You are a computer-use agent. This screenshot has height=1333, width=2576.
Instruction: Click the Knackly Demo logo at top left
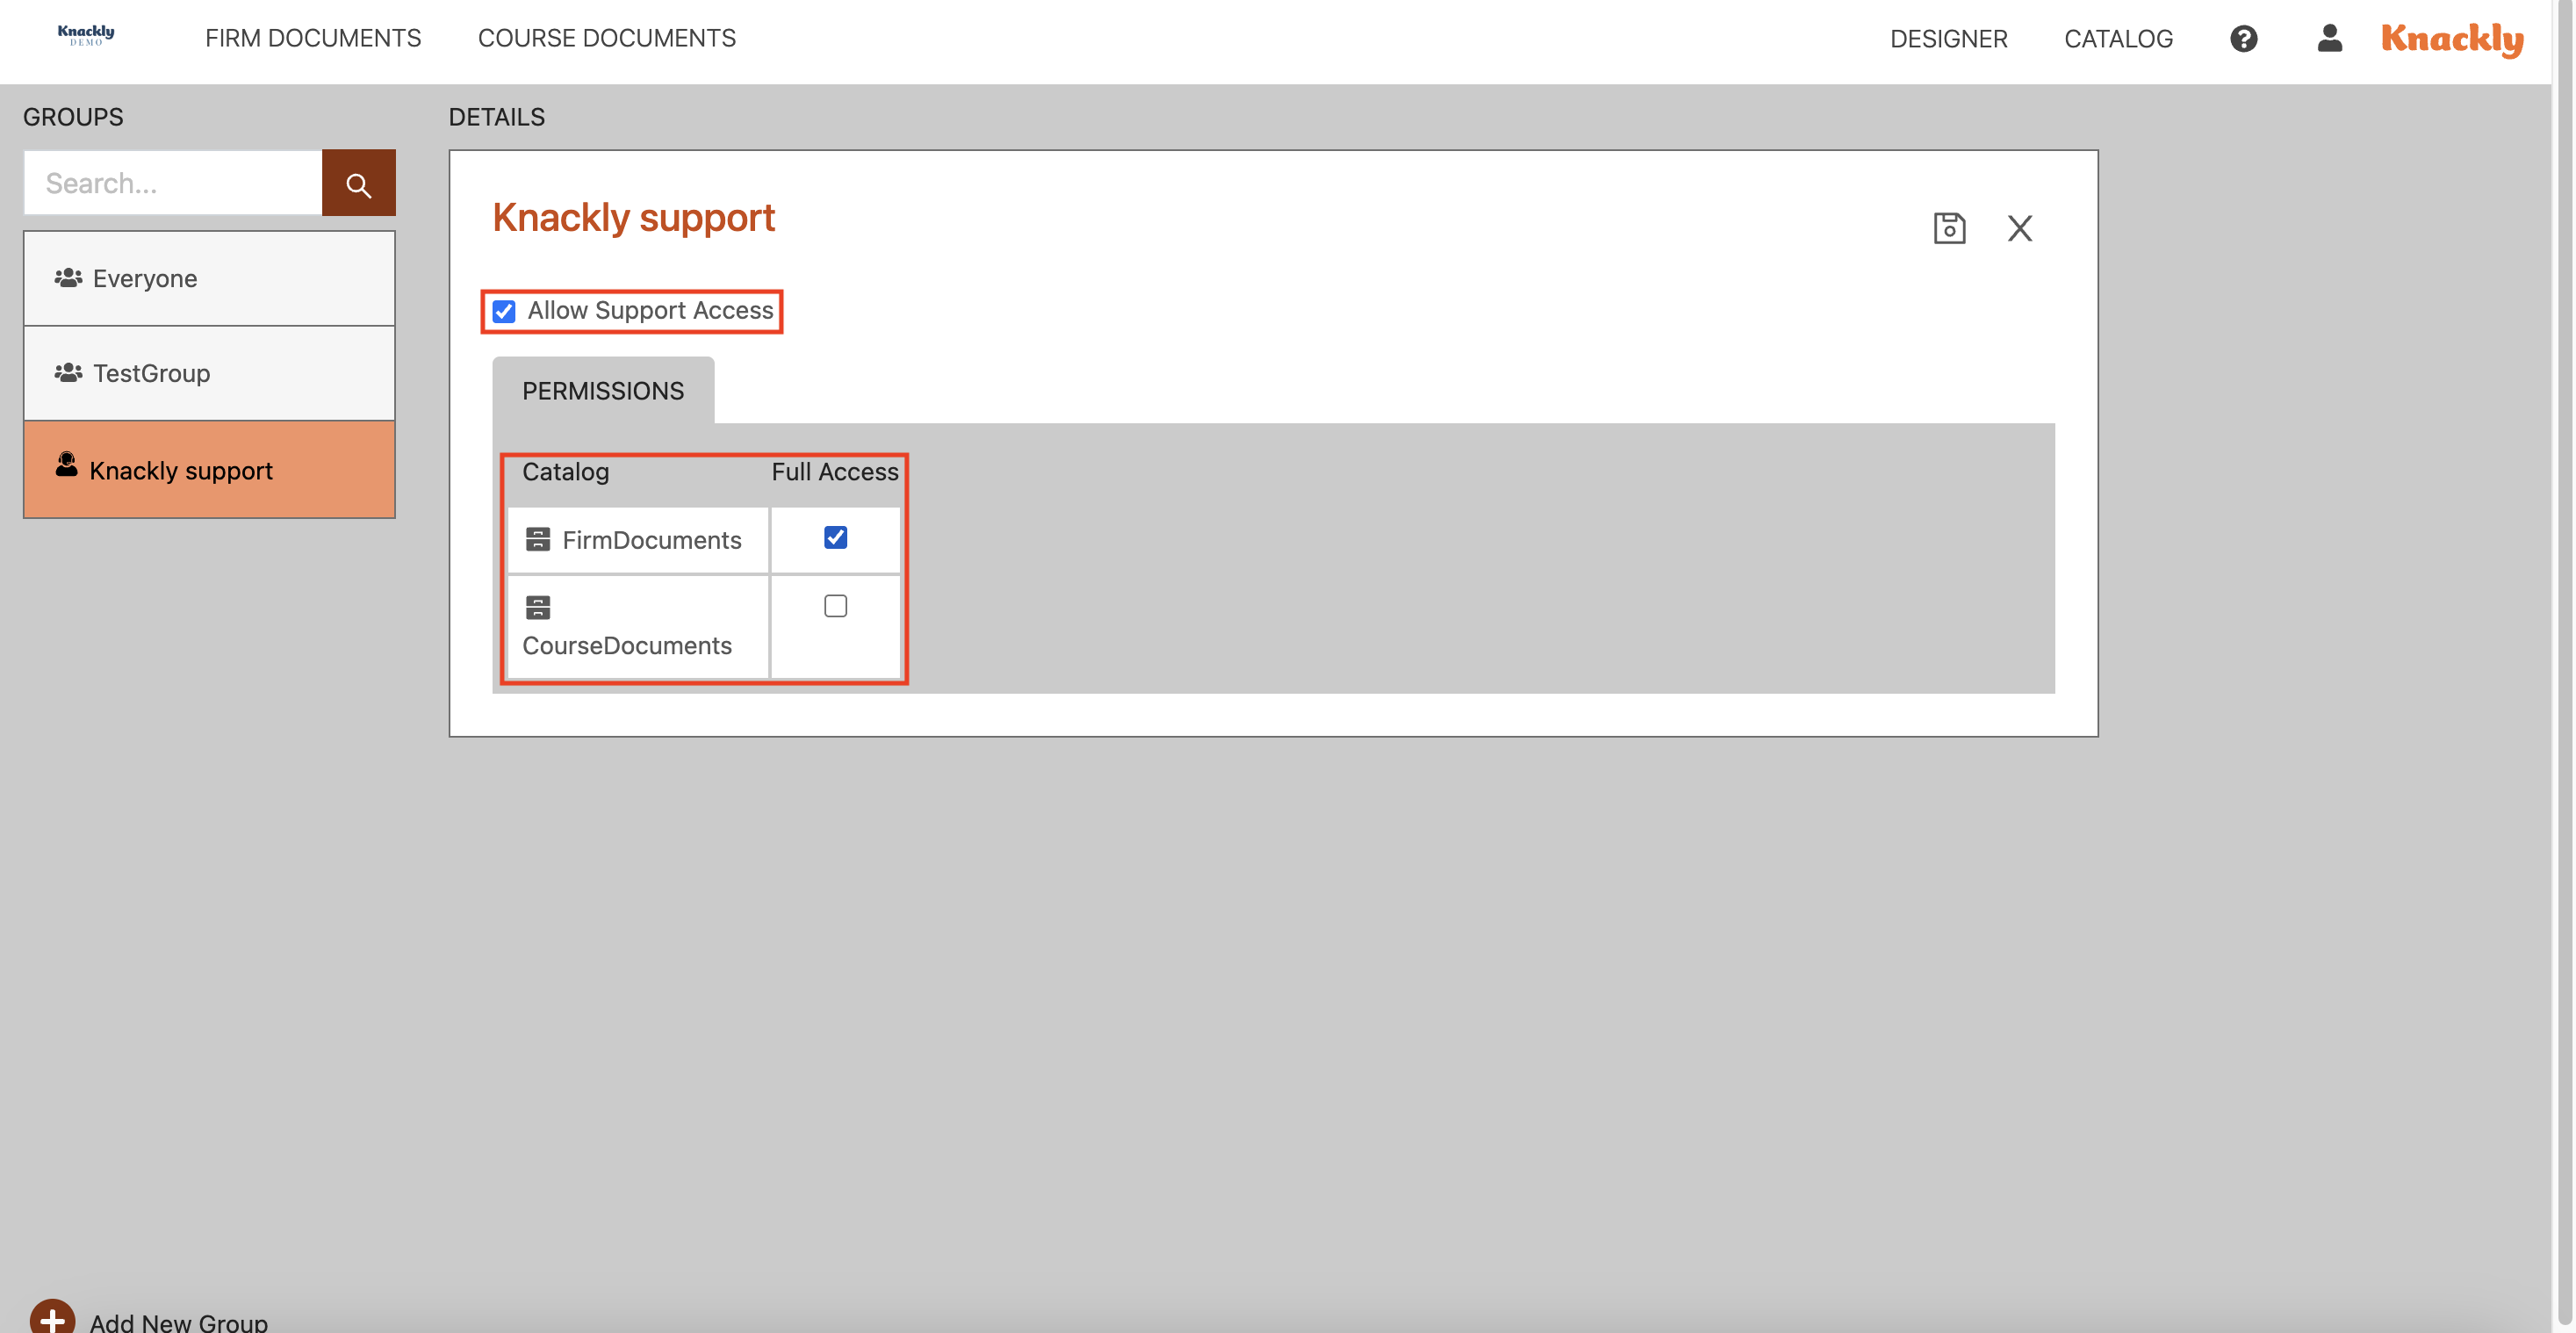(x=86, y=36)
